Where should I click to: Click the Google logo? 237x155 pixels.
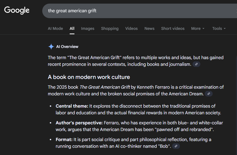(x=17, y=10)
